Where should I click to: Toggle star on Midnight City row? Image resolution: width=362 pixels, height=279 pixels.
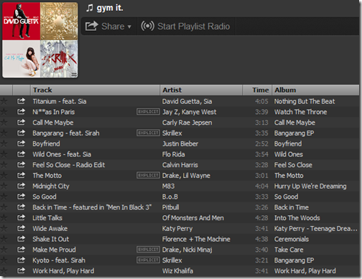[4, 186]
